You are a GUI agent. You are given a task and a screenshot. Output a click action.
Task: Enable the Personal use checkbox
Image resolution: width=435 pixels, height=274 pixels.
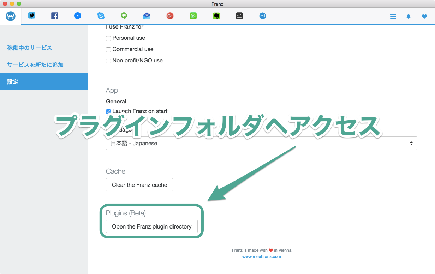[108, 38]
